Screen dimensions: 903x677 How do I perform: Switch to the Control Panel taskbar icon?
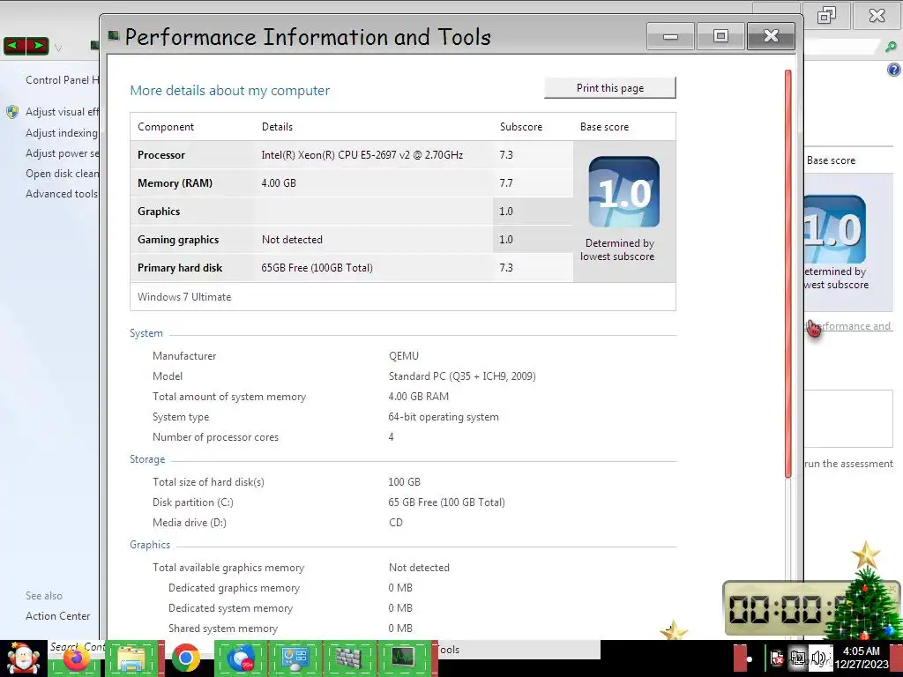coord(295,658)
